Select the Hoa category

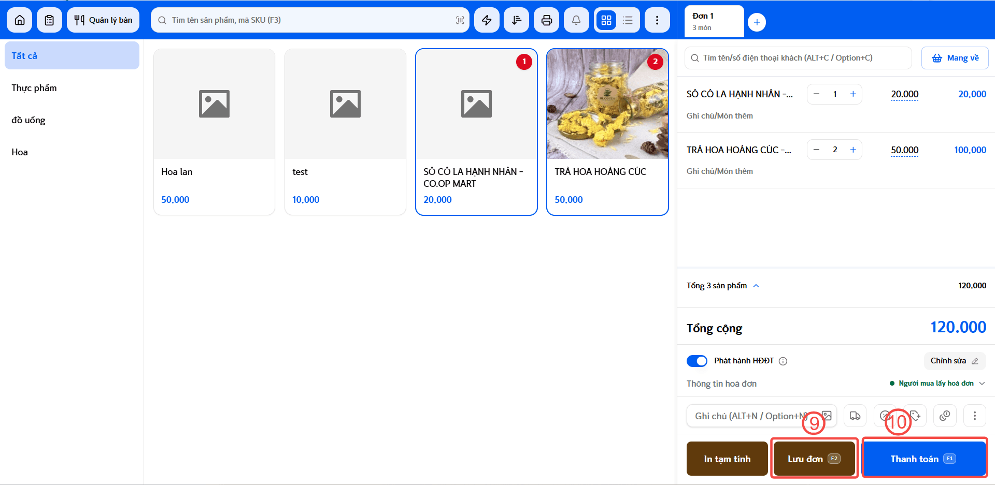(x=72, y=152)
